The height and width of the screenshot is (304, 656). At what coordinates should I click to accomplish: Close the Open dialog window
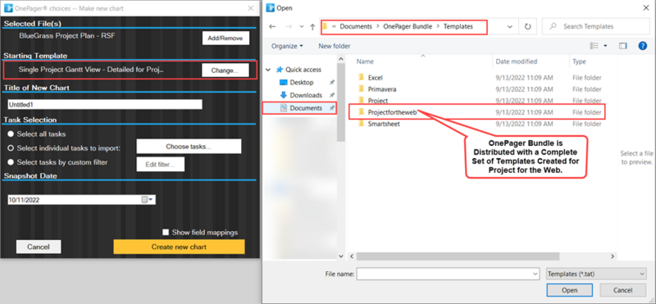646,8
